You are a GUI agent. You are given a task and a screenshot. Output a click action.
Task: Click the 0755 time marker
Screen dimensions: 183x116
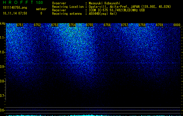click(x=90, y=25)
